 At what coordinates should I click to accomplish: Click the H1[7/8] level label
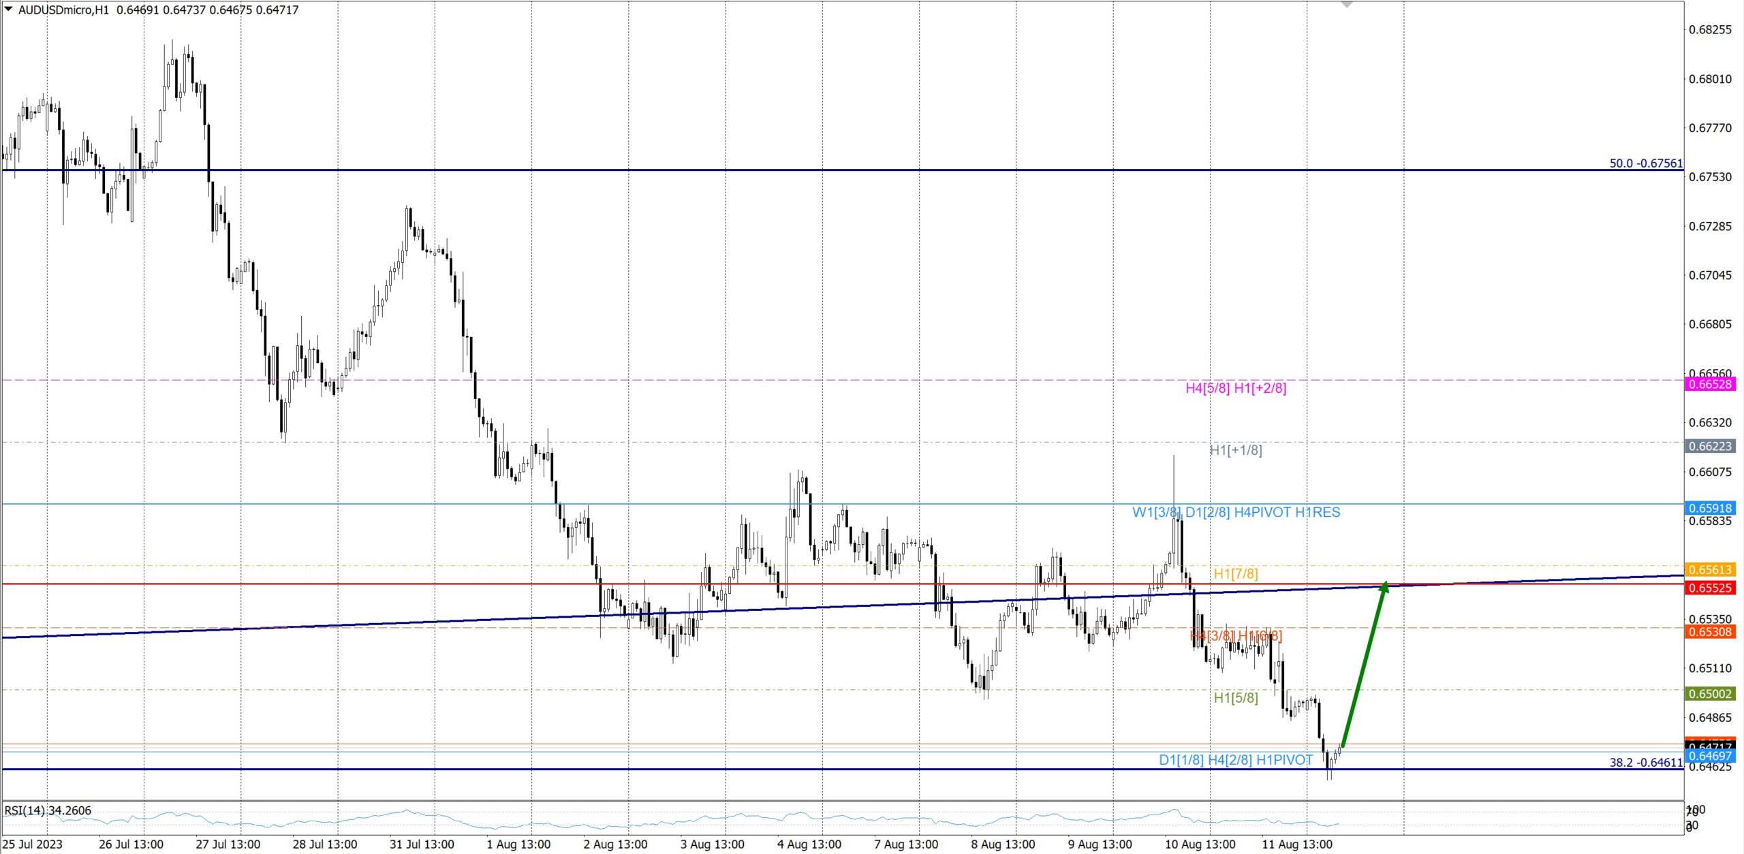click(1236, 574)
